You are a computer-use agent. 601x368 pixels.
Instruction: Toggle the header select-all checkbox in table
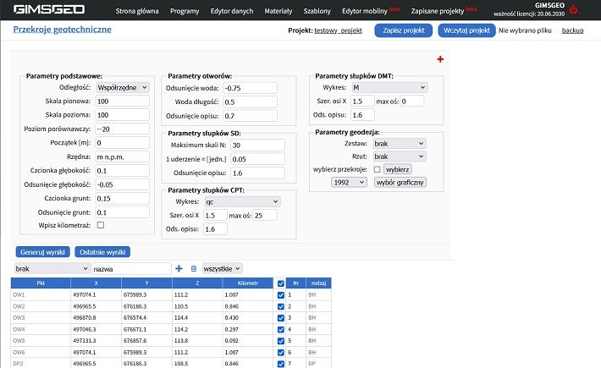[280, 283]
